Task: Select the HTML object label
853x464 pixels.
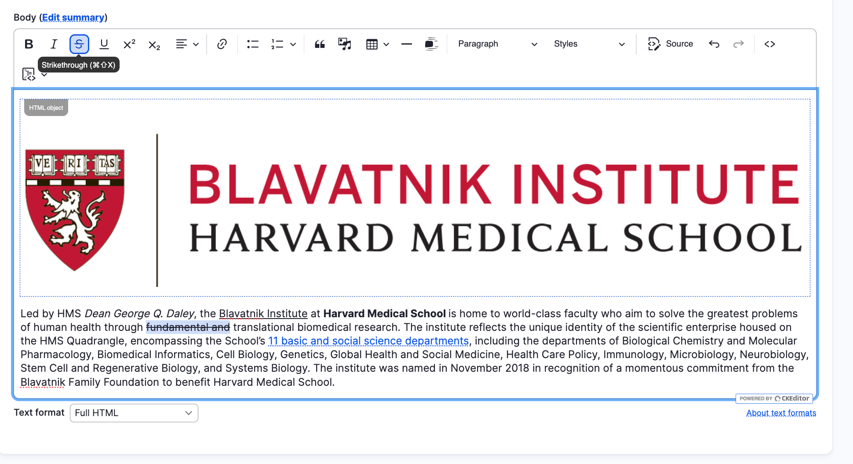Action: pos(46,108)
